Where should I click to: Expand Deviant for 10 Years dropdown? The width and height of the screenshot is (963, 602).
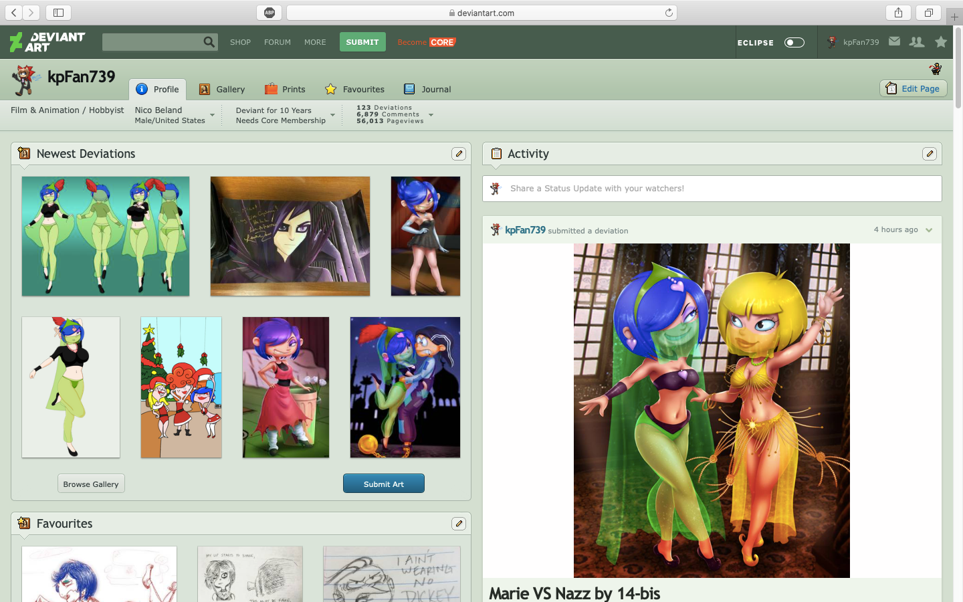point(332,115)
